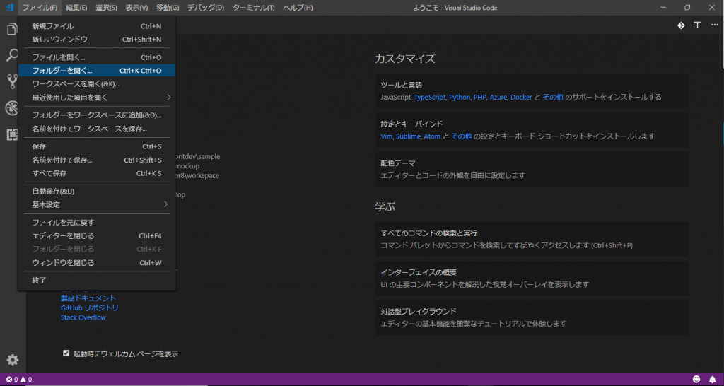
Task: Expand 基本設定 submenu
Action: coord(97,204)
